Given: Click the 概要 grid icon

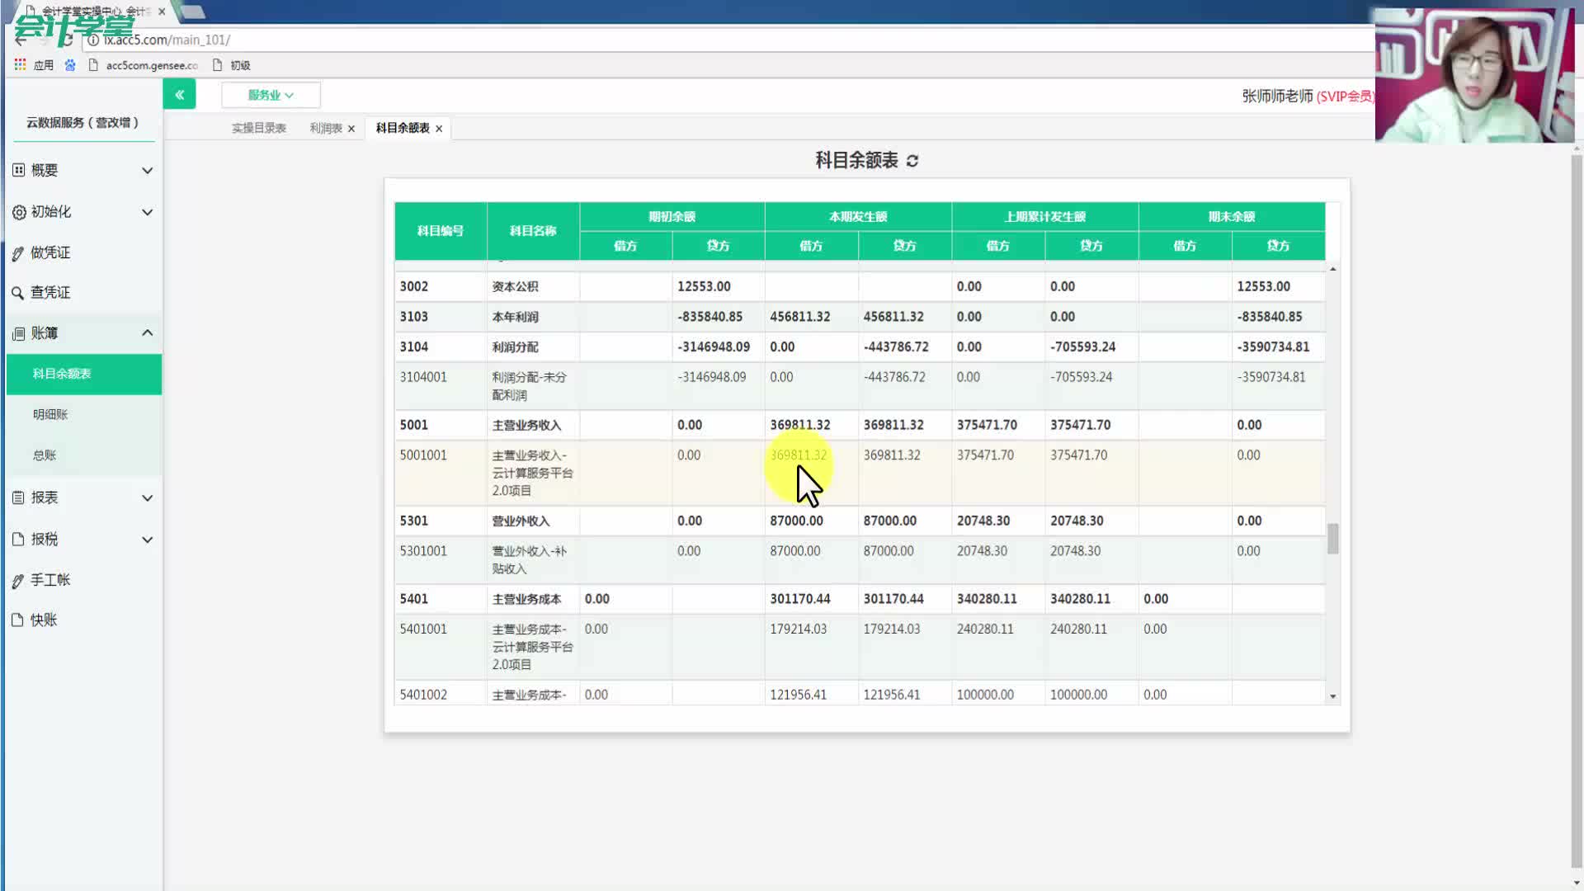Looking at the screenshot, I should point(18,170).
